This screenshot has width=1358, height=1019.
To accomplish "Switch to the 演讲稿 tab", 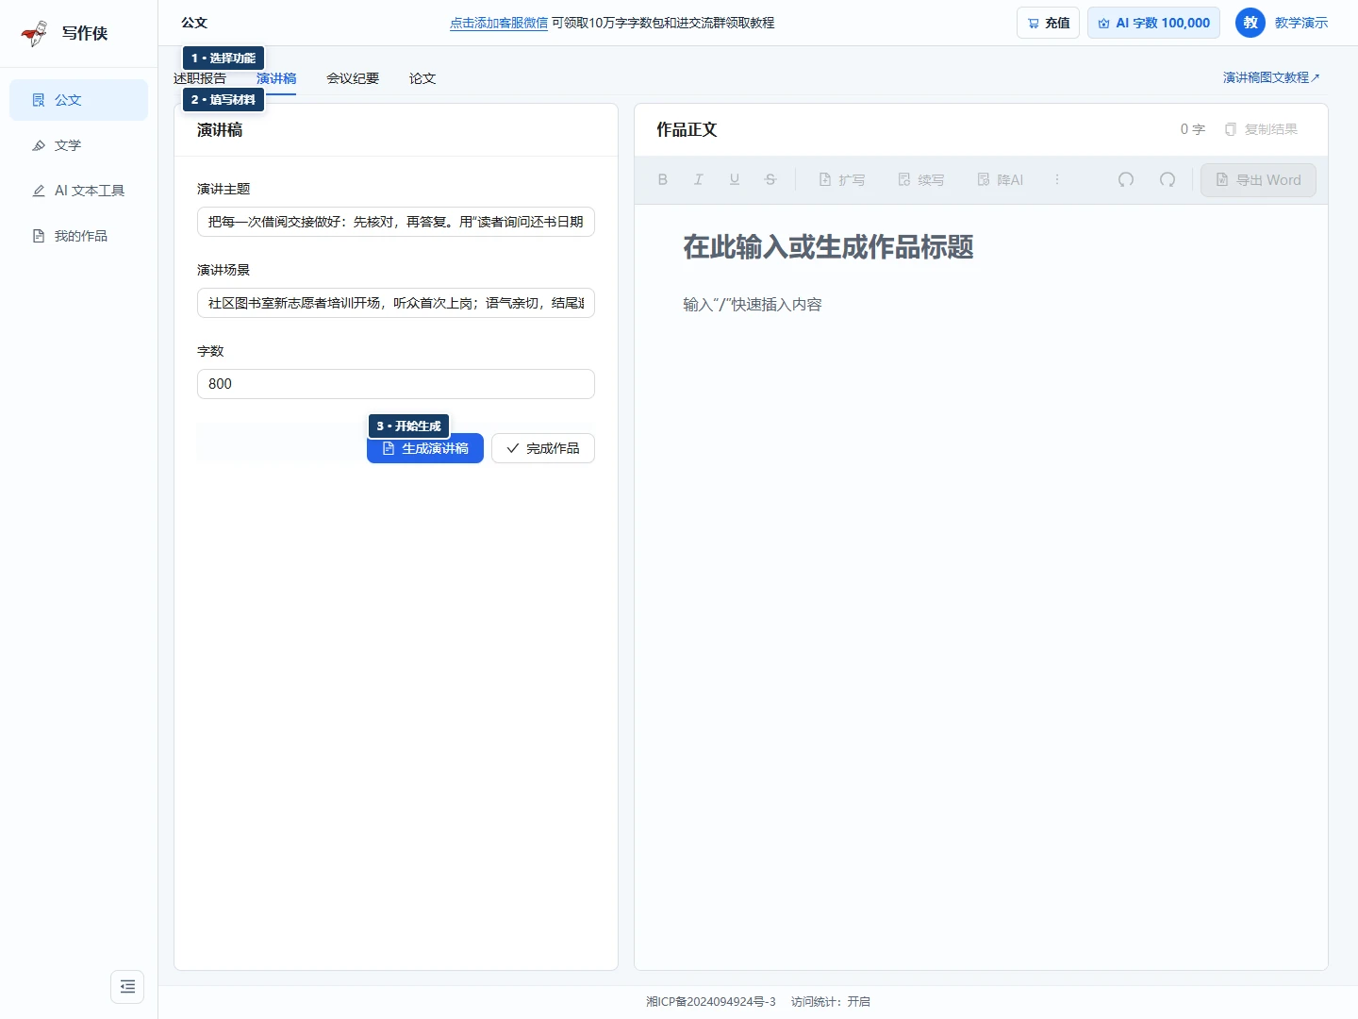I will click(x=276, y=78).
